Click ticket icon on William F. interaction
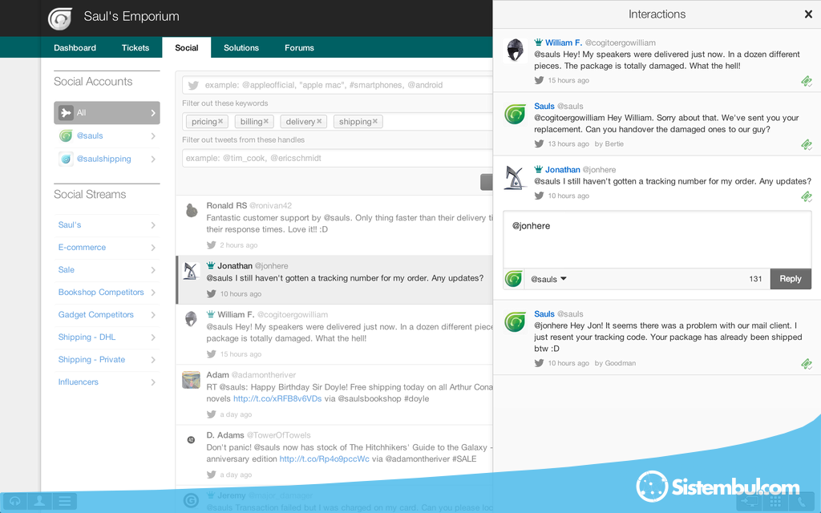Screen dimensions: 821x513 [x=807, y=81]
